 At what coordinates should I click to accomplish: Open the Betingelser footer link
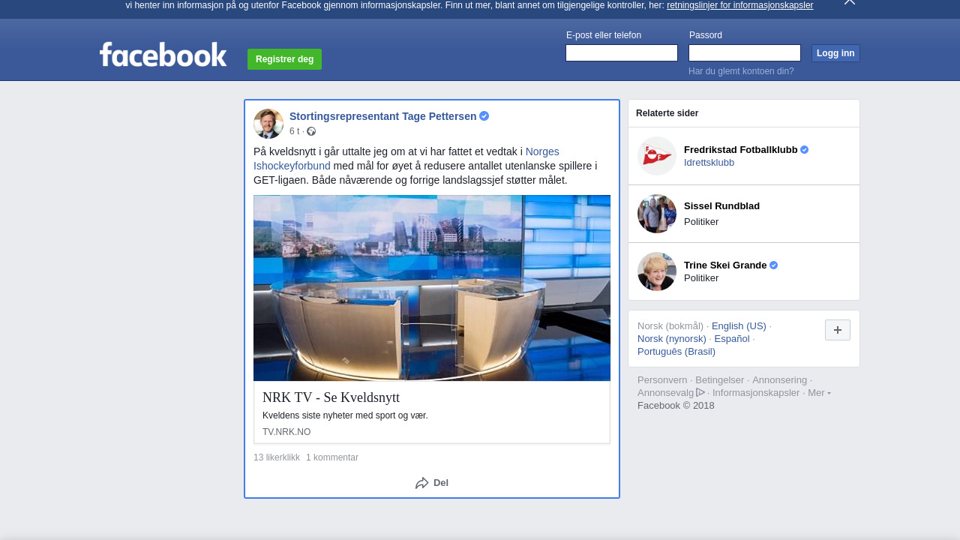pos(720,380)
